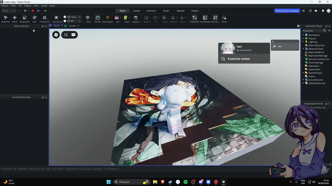Expand the StarterPlayer node
Viewport: 332px width, 186px height.
coord(303,73)
